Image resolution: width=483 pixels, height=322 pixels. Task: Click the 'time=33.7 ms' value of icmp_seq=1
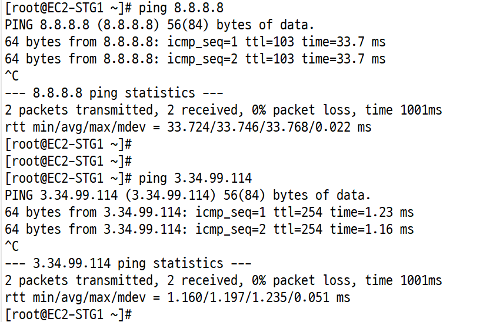tap(344, 42)
